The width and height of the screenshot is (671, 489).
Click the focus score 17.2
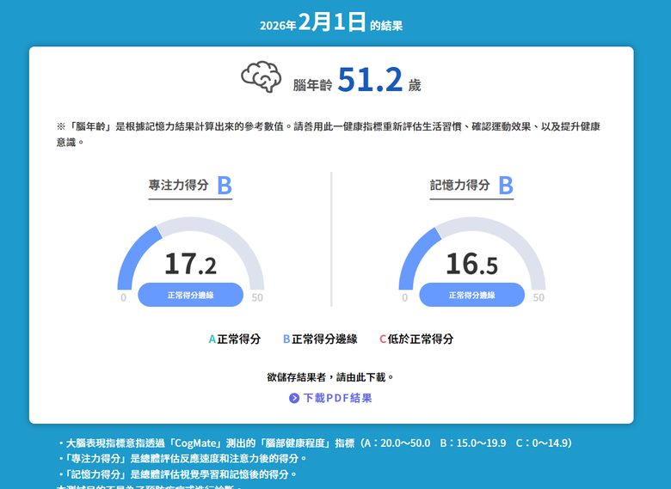click(x=190, y=264)
